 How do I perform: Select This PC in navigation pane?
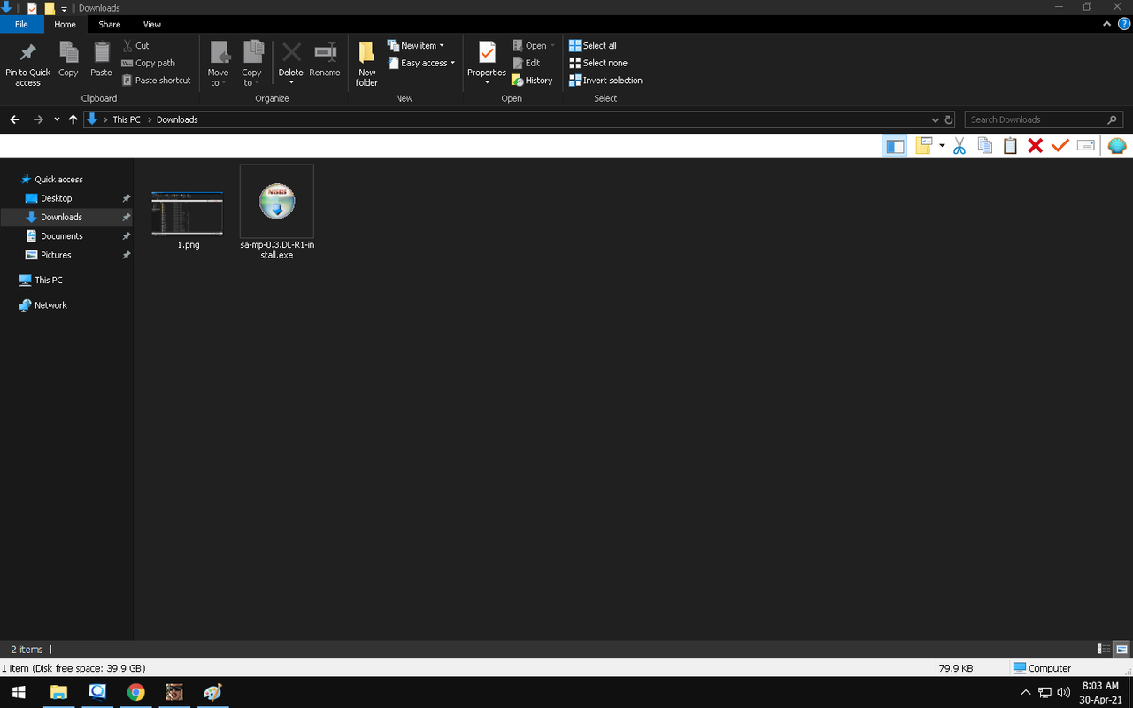(48, 280)
